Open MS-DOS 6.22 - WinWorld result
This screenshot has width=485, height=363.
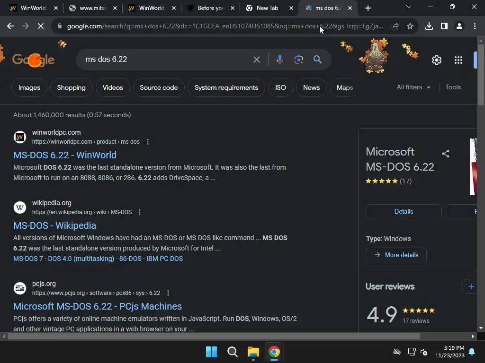[x=65, y=155]
